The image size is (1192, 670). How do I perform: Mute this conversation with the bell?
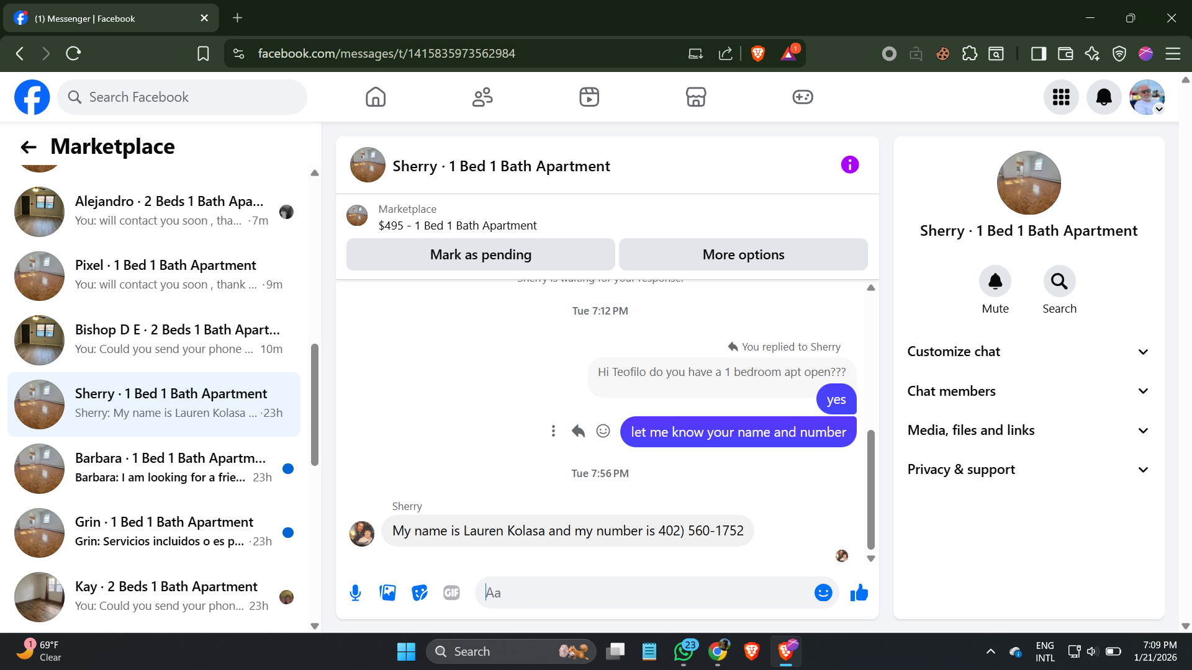995,282
